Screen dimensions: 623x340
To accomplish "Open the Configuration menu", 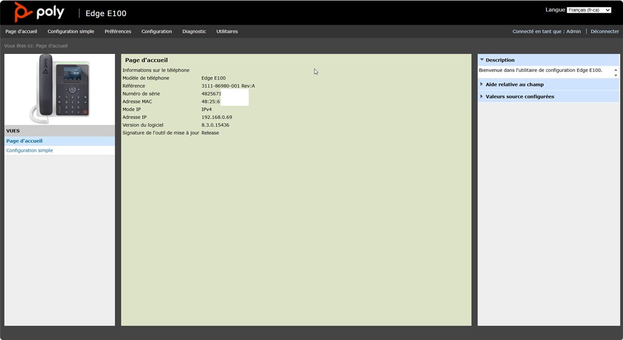I will tap(156, 31).
